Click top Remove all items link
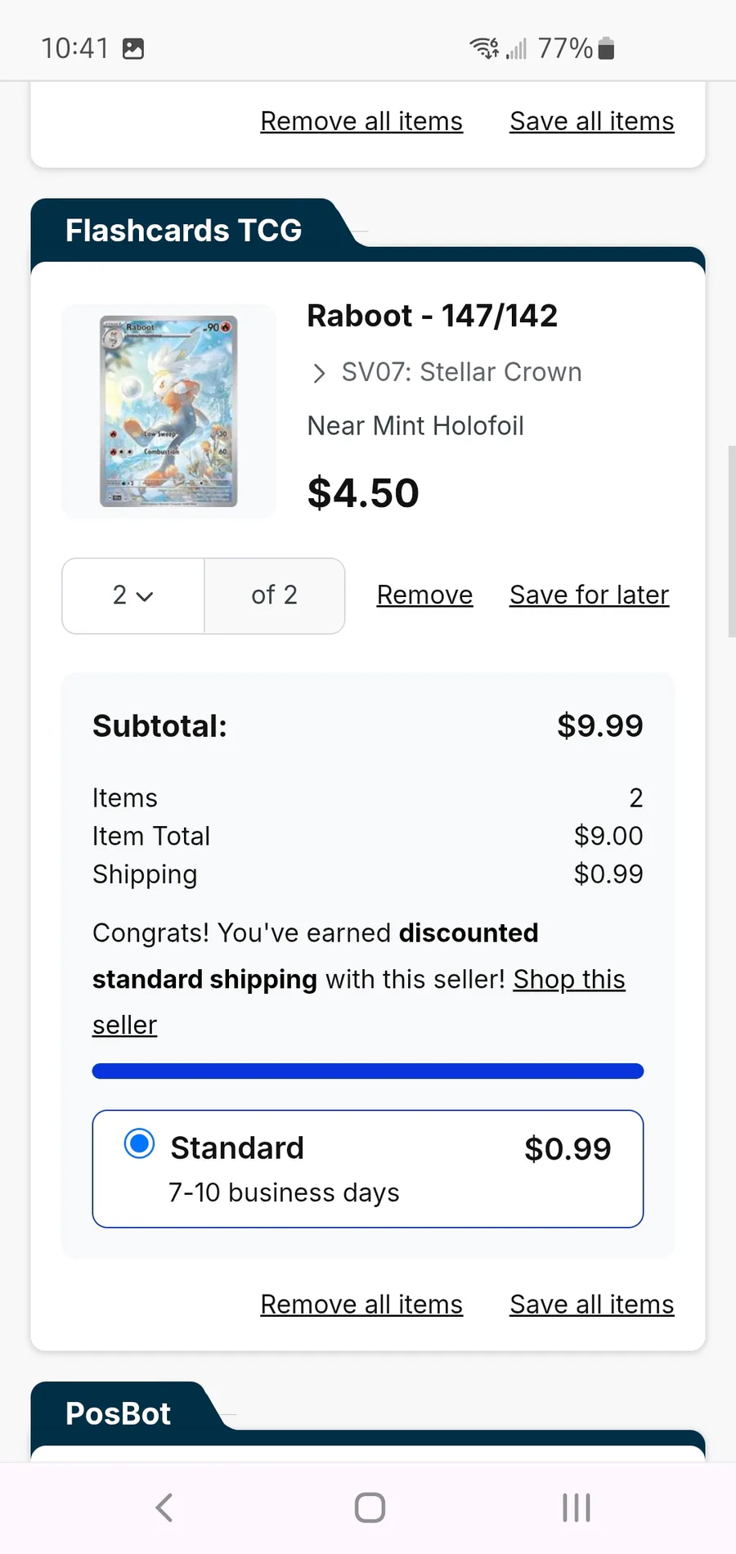736x1554 pixels. click(361, 122)
